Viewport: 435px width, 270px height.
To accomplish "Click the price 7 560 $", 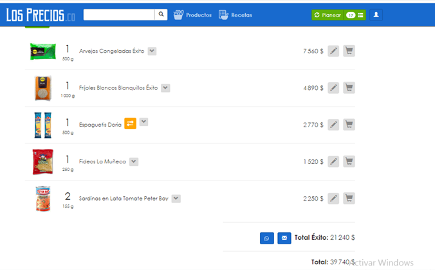I will (x=313, y=51).
